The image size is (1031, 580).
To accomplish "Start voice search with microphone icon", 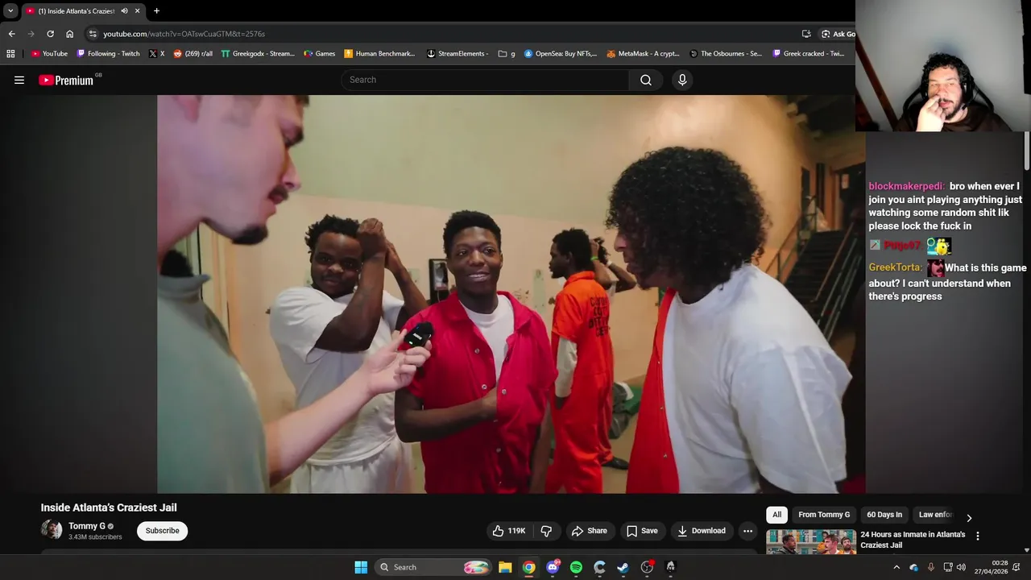I will [x=682, y=80].
